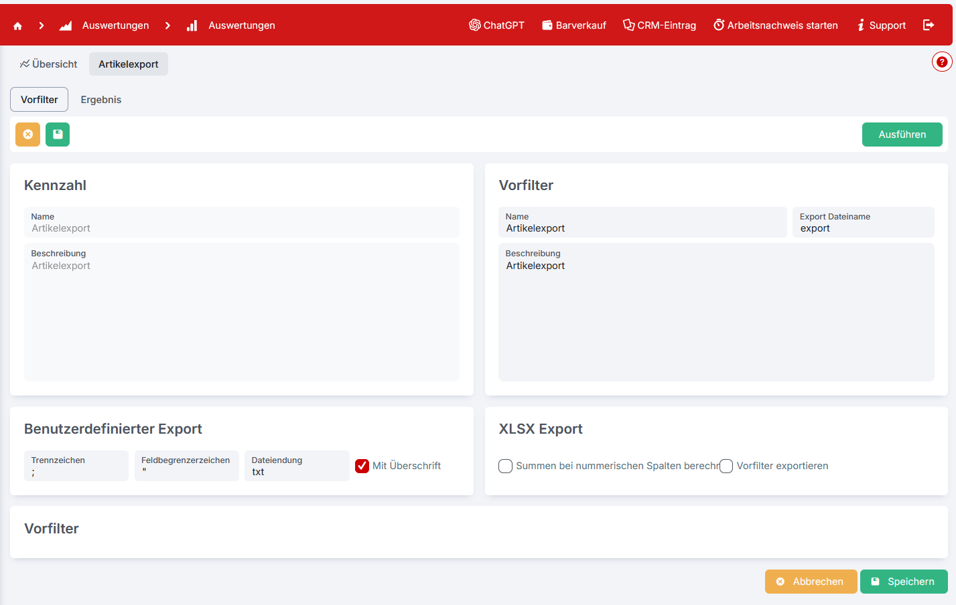Click the Export Dateiname input field
This screenshot has width=956, height=605.
863,228
